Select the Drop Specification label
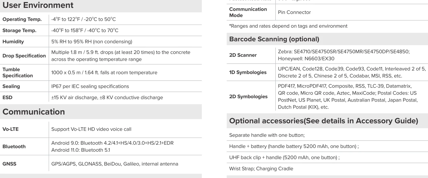428x178 pixels. pyautogui.click(x=24, y=56)
